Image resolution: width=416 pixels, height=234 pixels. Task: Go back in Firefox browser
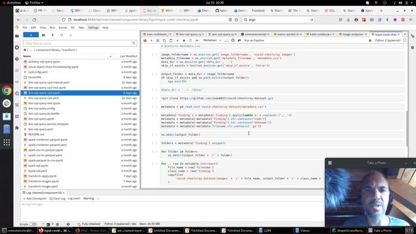tap(19, 19)
